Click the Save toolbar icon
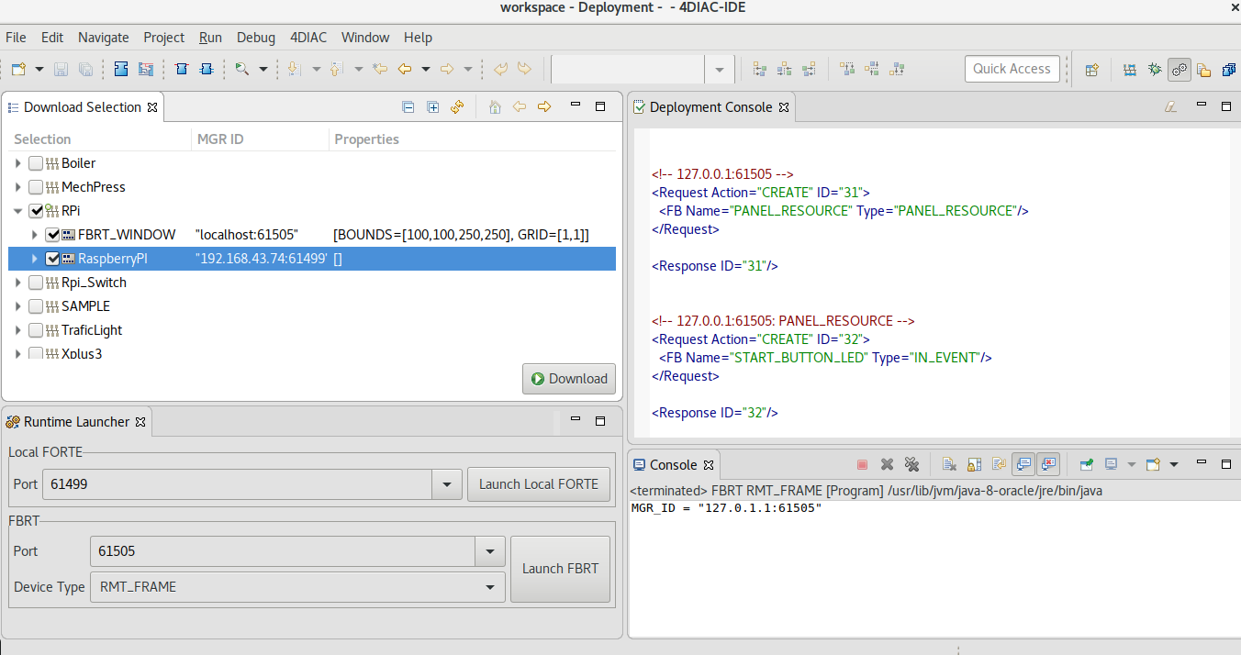Viewport: 1241px width, 655px height. click(61, 69)
